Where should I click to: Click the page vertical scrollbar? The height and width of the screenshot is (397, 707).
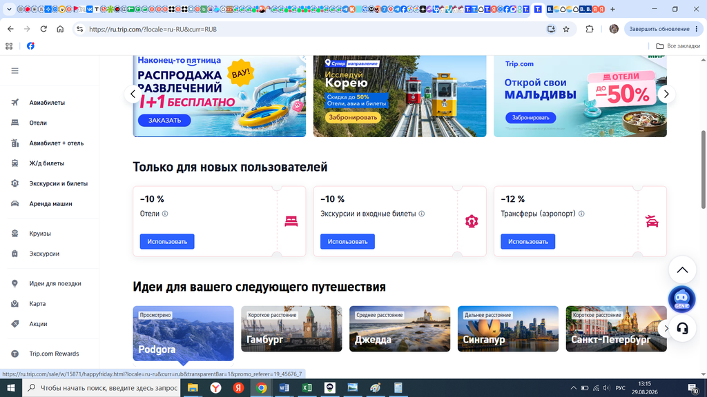[704, 170]
